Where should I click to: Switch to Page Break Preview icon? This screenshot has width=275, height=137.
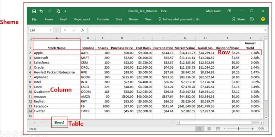click(218, 129)
